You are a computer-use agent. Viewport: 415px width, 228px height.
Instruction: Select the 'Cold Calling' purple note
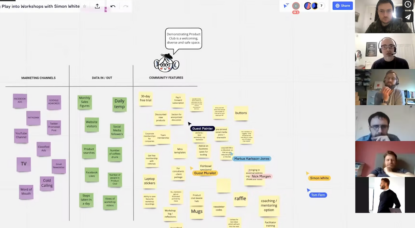click(x=47, y=183)
